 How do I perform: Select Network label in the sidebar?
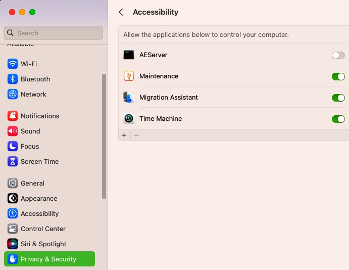coord(33,94)
